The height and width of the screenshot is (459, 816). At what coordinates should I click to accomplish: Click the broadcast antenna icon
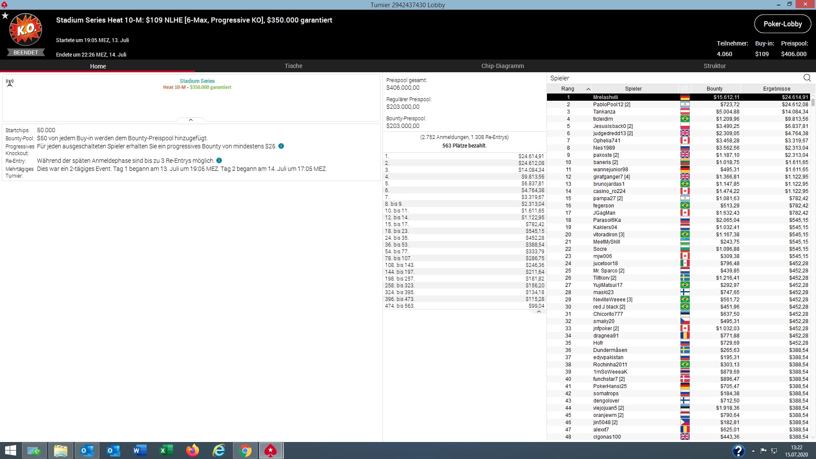10,83
